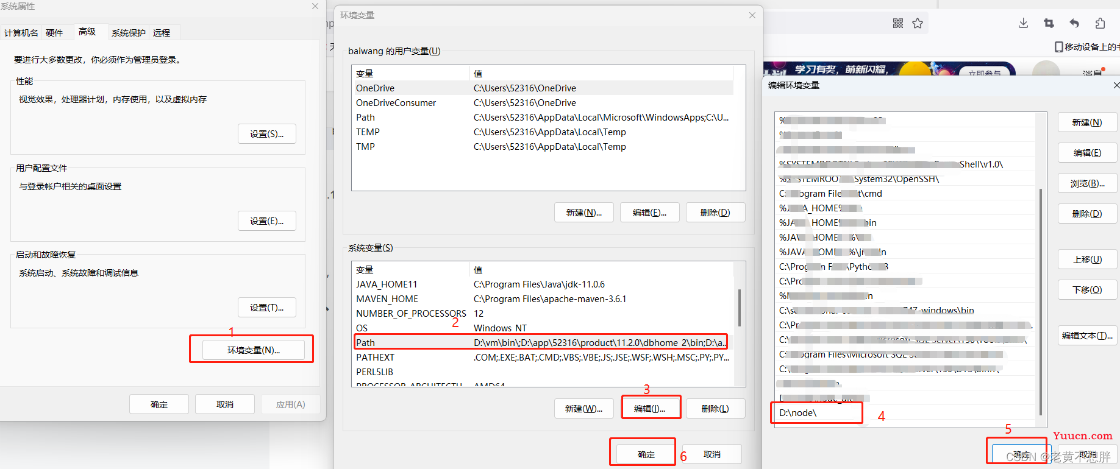Select the path entry ending with \cmd

[905, 194]
